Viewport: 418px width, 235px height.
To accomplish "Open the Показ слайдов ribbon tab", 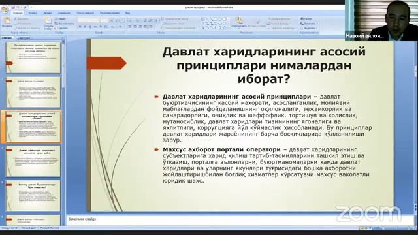I will point(85,13).
